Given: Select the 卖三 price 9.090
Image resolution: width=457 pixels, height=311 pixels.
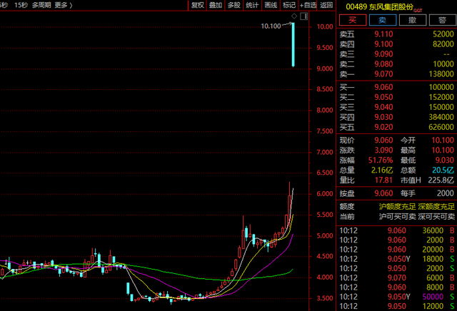Looking at the screenshot, I should [383, 54].
